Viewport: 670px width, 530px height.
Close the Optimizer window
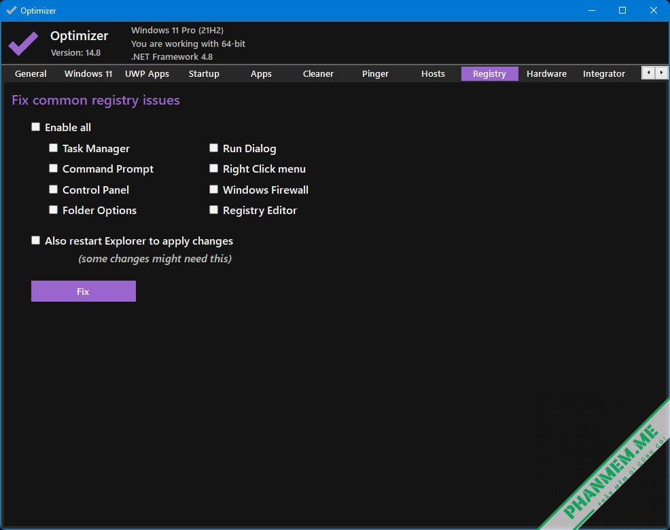click(653, 10)
